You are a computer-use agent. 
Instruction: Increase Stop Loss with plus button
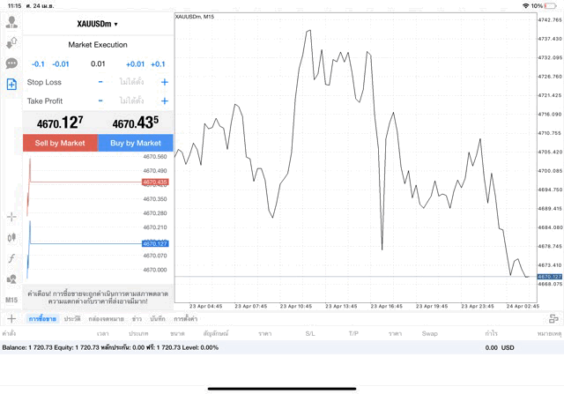point(164,82)
